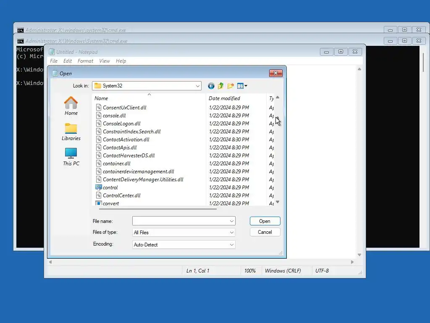Screen dimensions: 430x323
Task: Select the ConstraintIndex.Search.dll file icon
Action: (x=98, y=131)
